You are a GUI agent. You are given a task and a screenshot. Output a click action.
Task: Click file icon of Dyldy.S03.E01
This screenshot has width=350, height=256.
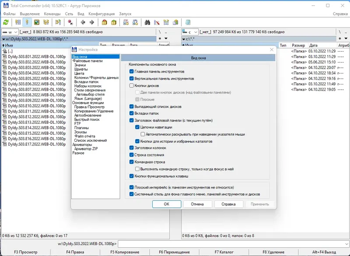pos(4,56)
